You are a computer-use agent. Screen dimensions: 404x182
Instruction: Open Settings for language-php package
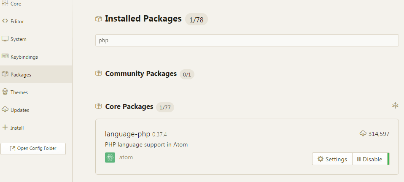tap(332, 159)
